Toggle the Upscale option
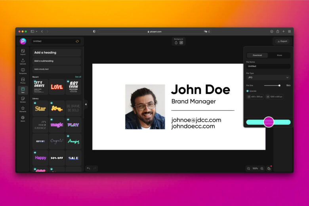Screen dimensions: 309x206 coord(248,91)
